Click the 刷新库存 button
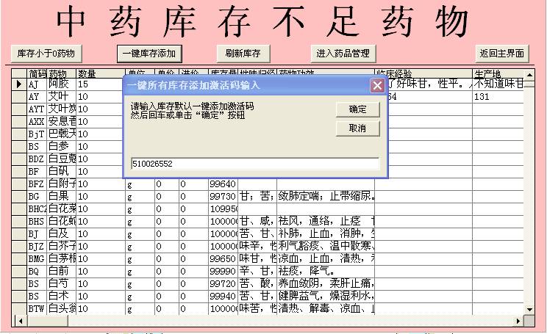547x334 pixels. [x=243, y=54]
